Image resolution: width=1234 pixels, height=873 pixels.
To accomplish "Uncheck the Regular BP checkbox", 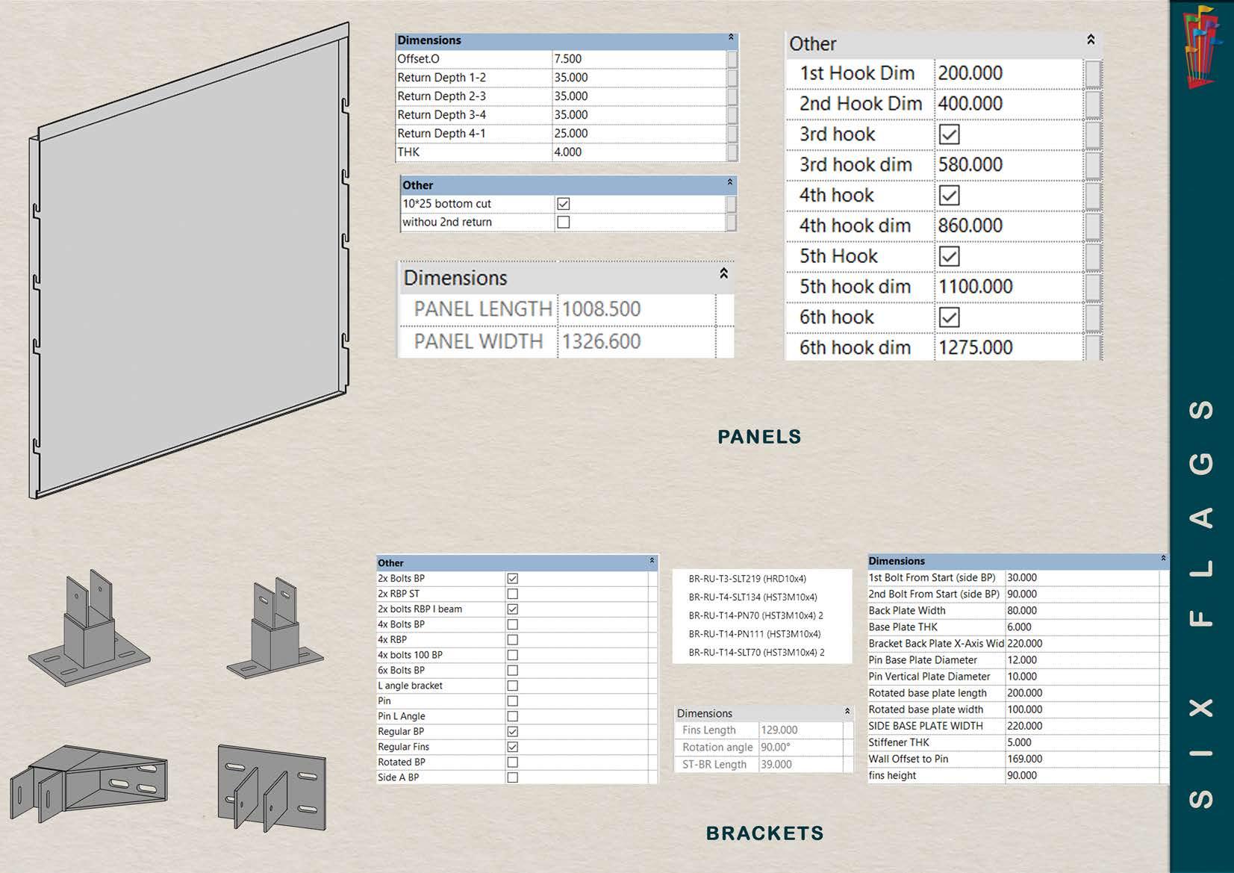I will 512,732.
